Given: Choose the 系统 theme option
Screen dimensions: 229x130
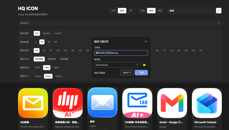Looking at the screenshot, I should coord(151,11).
